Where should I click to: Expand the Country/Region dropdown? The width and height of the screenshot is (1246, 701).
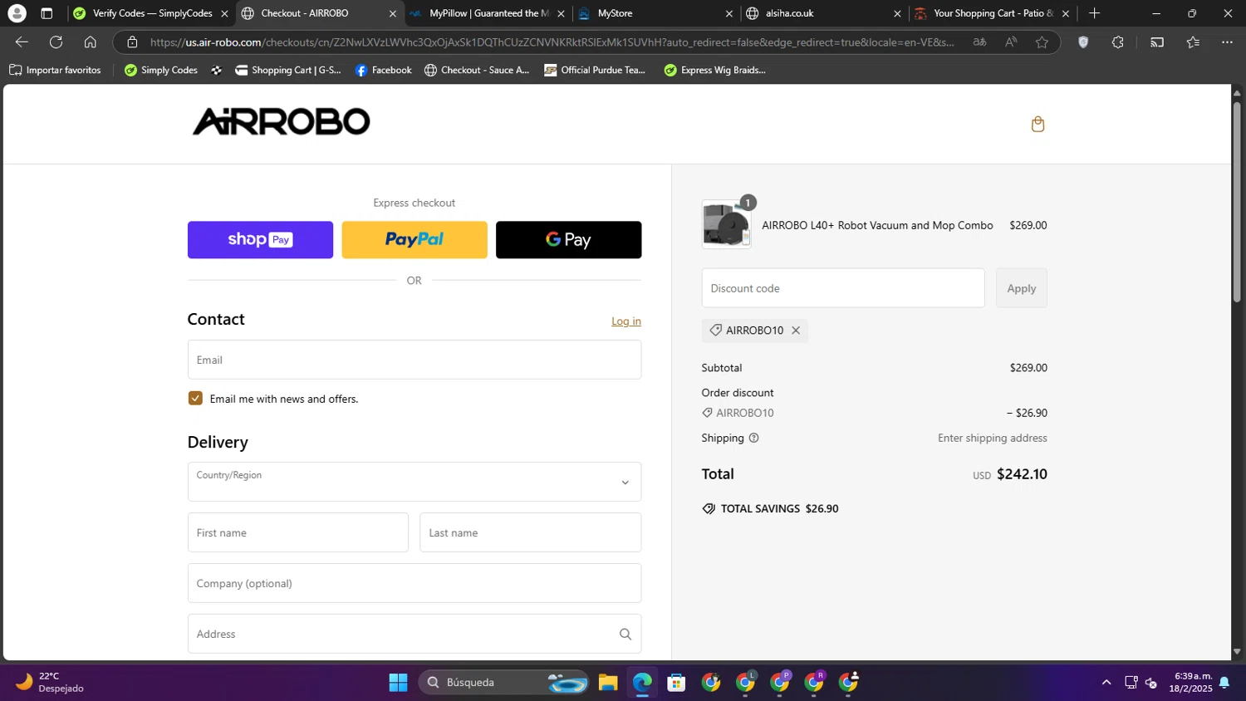(415, 482)
